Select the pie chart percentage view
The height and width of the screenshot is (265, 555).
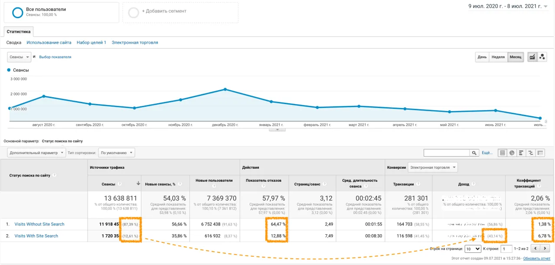point(512,153)
